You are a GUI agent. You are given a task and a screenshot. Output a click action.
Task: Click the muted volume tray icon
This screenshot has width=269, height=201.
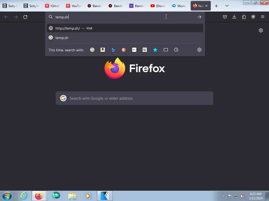[x=242, y=196]
